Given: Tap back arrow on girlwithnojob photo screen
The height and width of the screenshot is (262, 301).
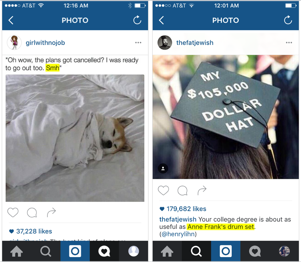Looking at the screenshot, I should (x=11, y=20).
